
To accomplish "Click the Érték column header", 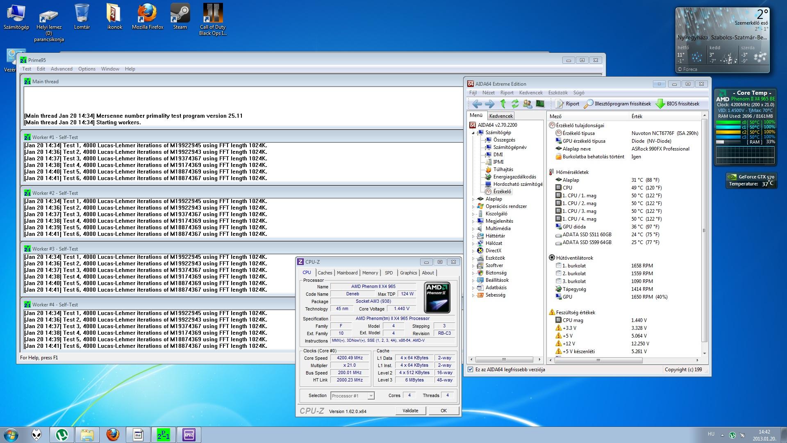I will [665, 116].
